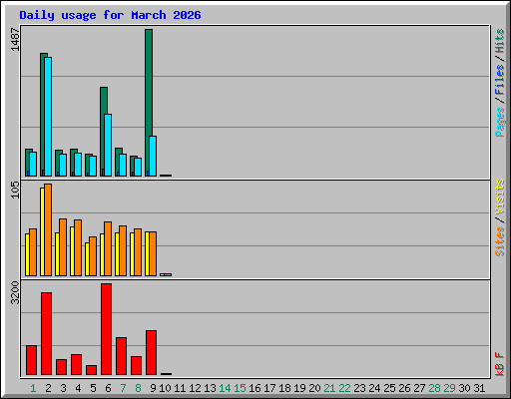Click the day 26 x-axis label
Screen dimensions: 511x399
coord(404,388)
